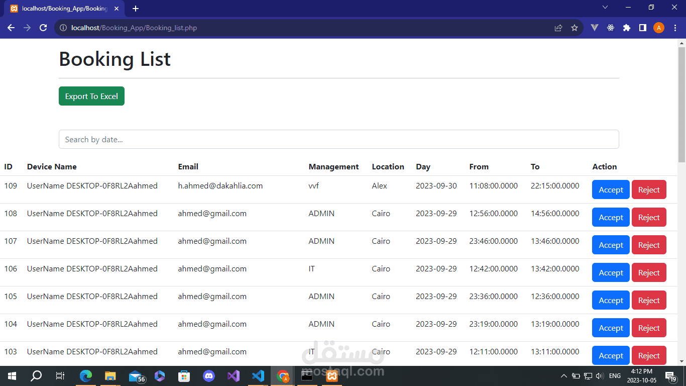Open Windows taskbar search
The height and width of the screenshot is (386, 686).
36,375
